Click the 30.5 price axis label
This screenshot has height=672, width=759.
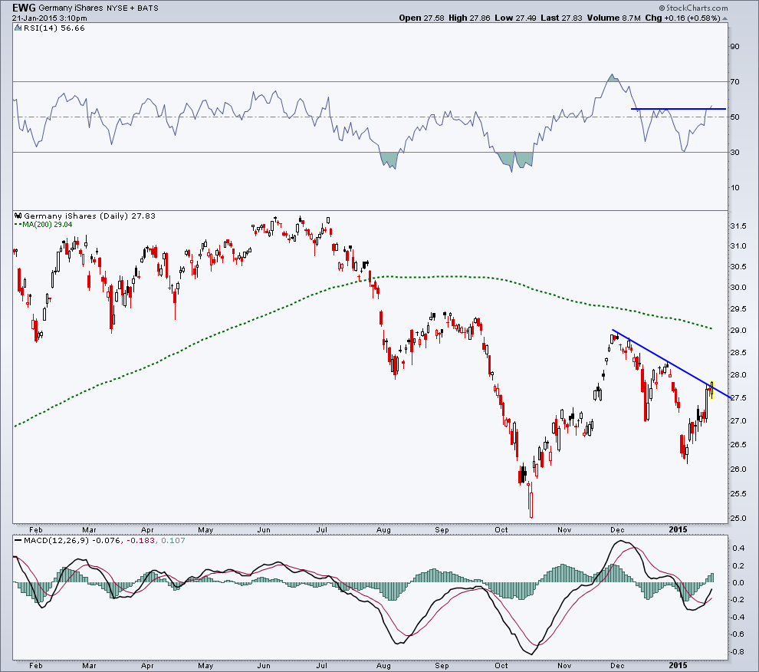(x=738, y=266)
